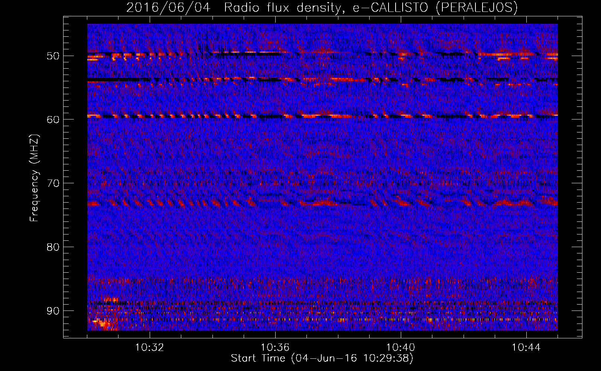601x371 pixels.
Task: Click the 80 frequency tick label
Action: [53, 247]
